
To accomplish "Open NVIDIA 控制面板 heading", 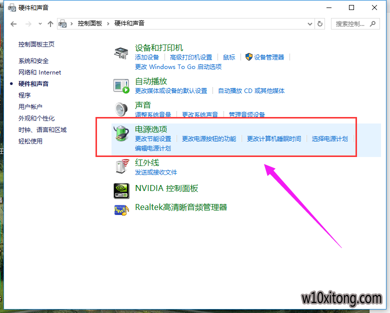I will (166, 188).
